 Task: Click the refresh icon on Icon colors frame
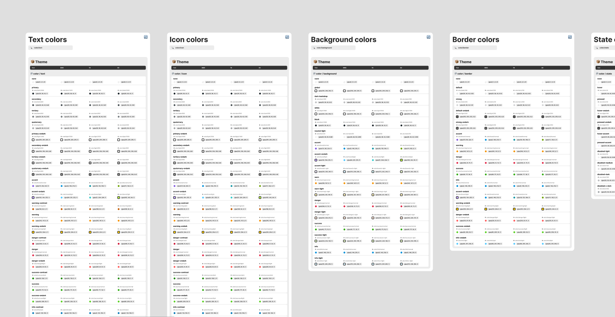click(287, 37)
